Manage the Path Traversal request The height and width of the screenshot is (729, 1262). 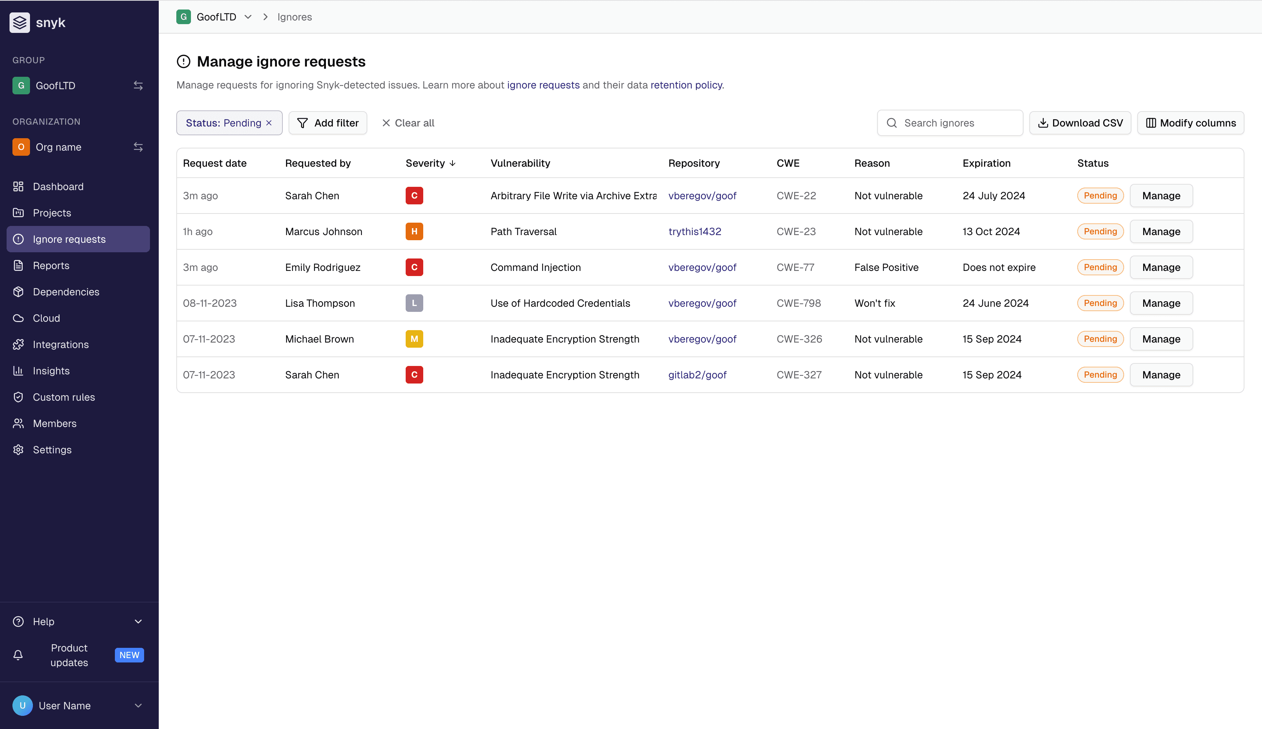point(1161,231)
